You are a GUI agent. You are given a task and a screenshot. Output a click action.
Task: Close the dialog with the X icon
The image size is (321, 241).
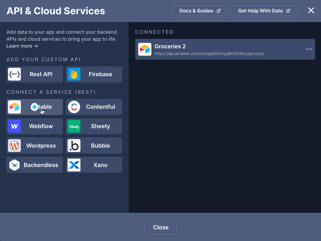click(311, 10)
